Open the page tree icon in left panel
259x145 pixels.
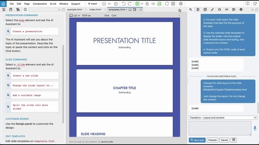(18, 10)
